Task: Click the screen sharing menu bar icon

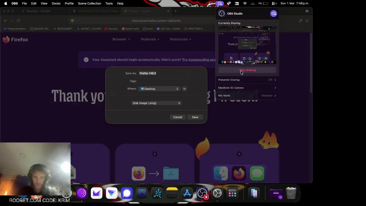Action: [x=220, y=3]
